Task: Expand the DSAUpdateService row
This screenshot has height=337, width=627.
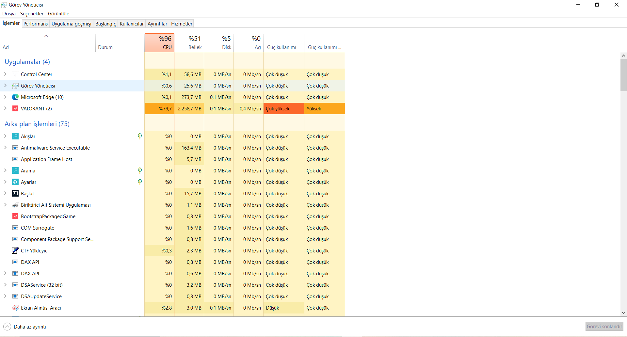Action: (x=5, y=296)
